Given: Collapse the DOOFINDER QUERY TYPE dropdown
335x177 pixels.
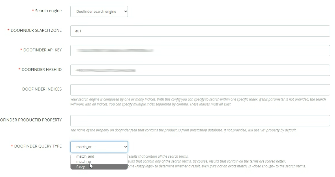Looking at the screenshot, I should click(x=99, y=147).
